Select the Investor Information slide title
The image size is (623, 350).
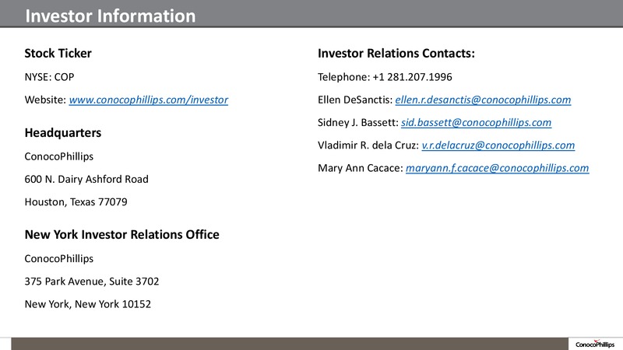tap(111, 16)
